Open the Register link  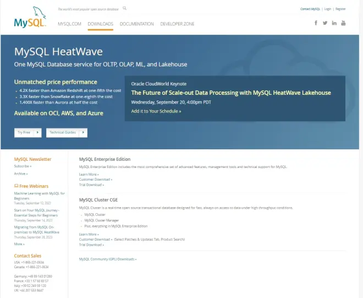[x=340, y=9]
